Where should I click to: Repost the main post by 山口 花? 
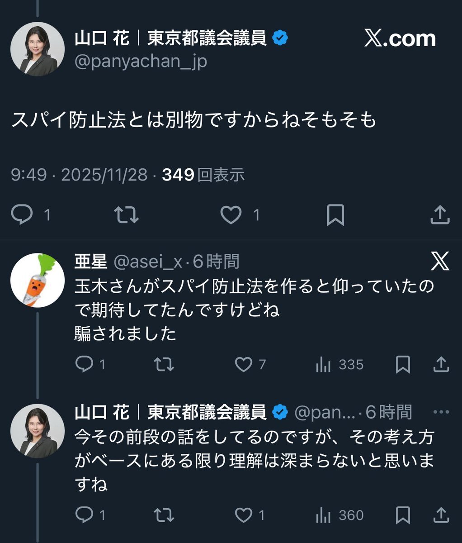(x=126, y=215)
